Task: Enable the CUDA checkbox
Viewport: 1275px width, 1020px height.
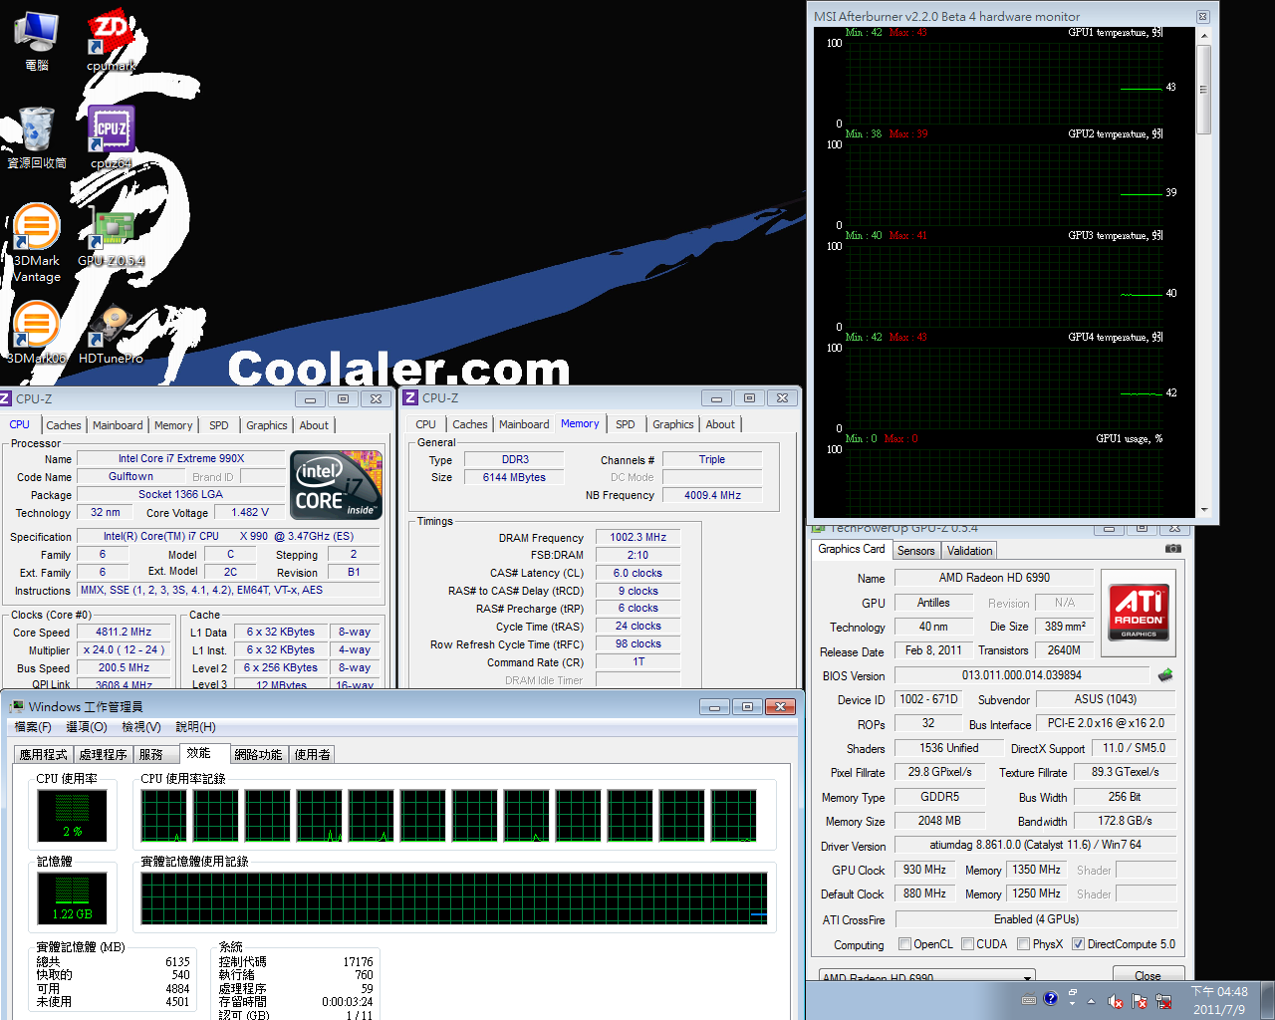Action: 967,944
